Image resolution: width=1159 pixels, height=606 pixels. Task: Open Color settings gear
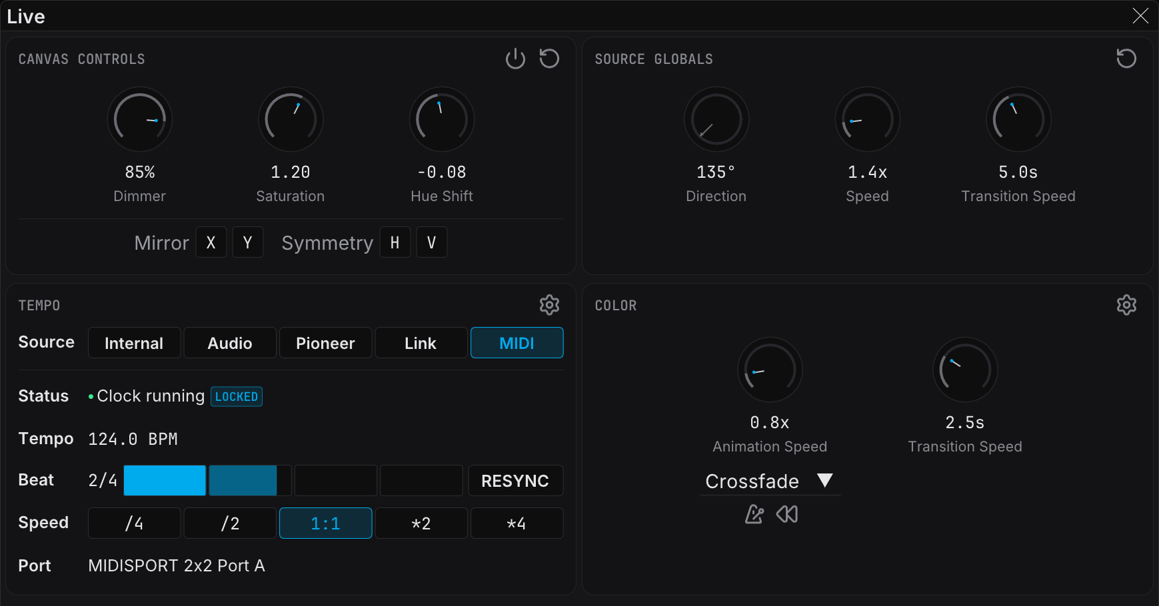(x=1126, y=305)
